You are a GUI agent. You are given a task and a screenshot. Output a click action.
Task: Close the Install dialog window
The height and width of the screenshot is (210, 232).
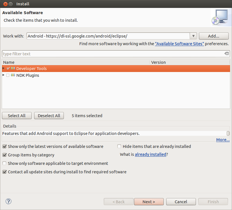(5, 4)
